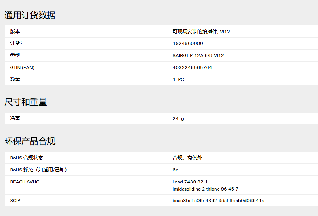This screenshot has width=318, height=216.
Task: Click the order number value 1924960000
Action: 187,44
